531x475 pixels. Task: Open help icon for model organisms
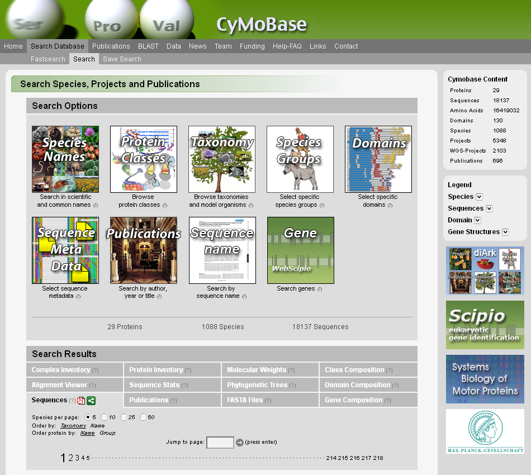tap(251, 206)
